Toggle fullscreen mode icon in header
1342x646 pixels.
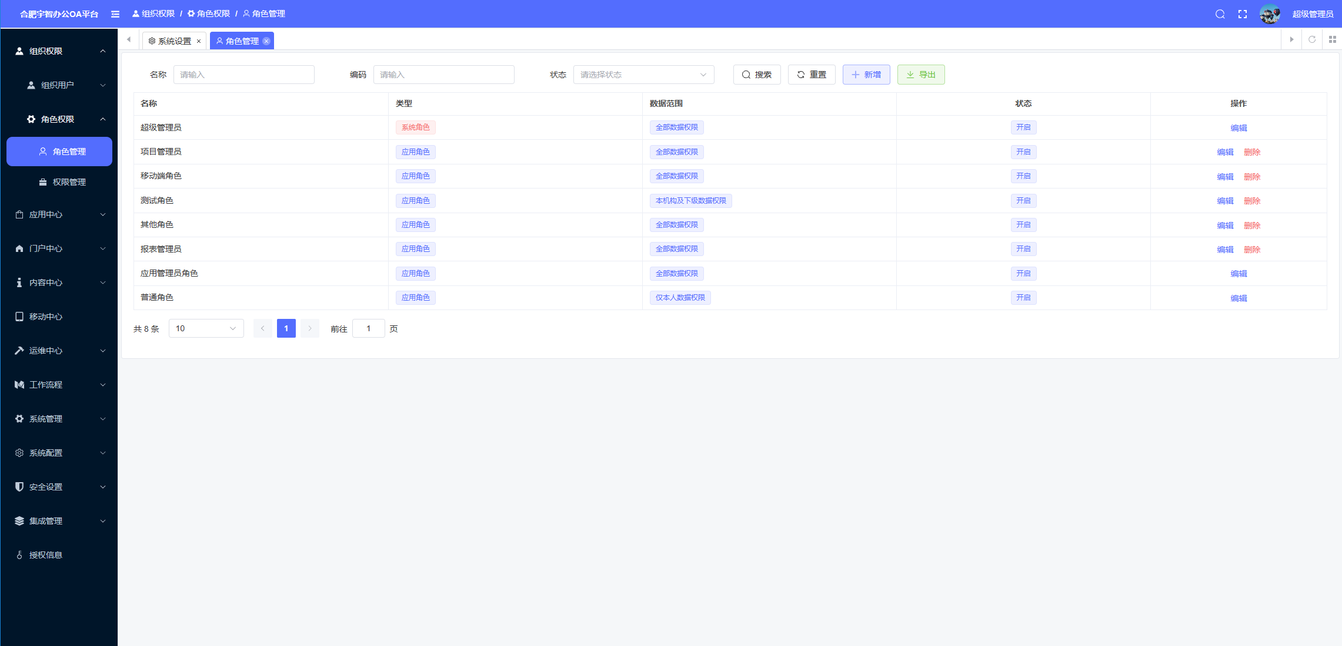[1243, 14]
